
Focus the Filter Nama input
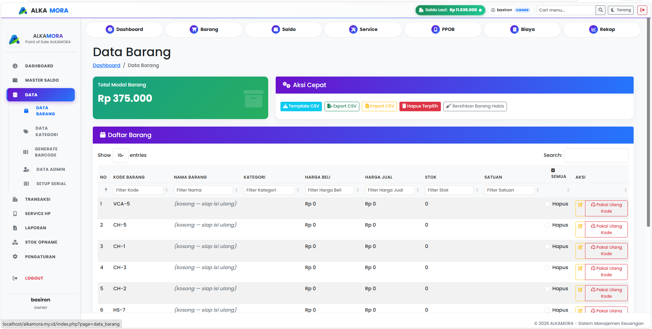tap(203, 190)
